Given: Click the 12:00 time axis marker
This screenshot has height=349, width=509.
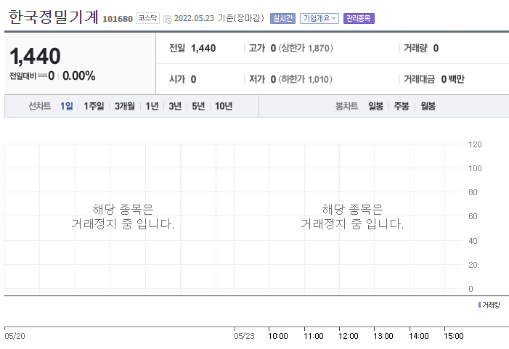Looking at the screenshot, I should (348, 336).
